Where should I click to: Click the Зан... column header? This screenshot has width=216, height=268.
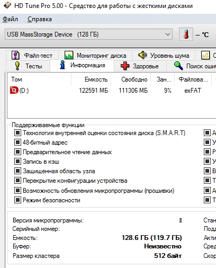click(163, 79)
